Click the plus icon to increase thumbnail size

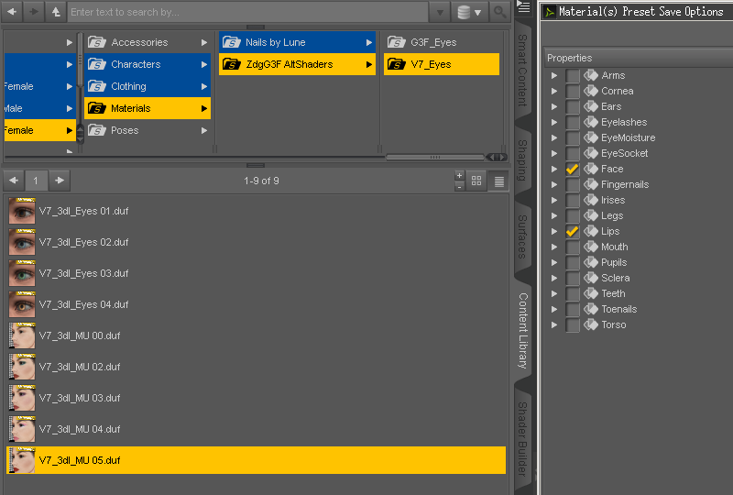click(x=460, y=175)
